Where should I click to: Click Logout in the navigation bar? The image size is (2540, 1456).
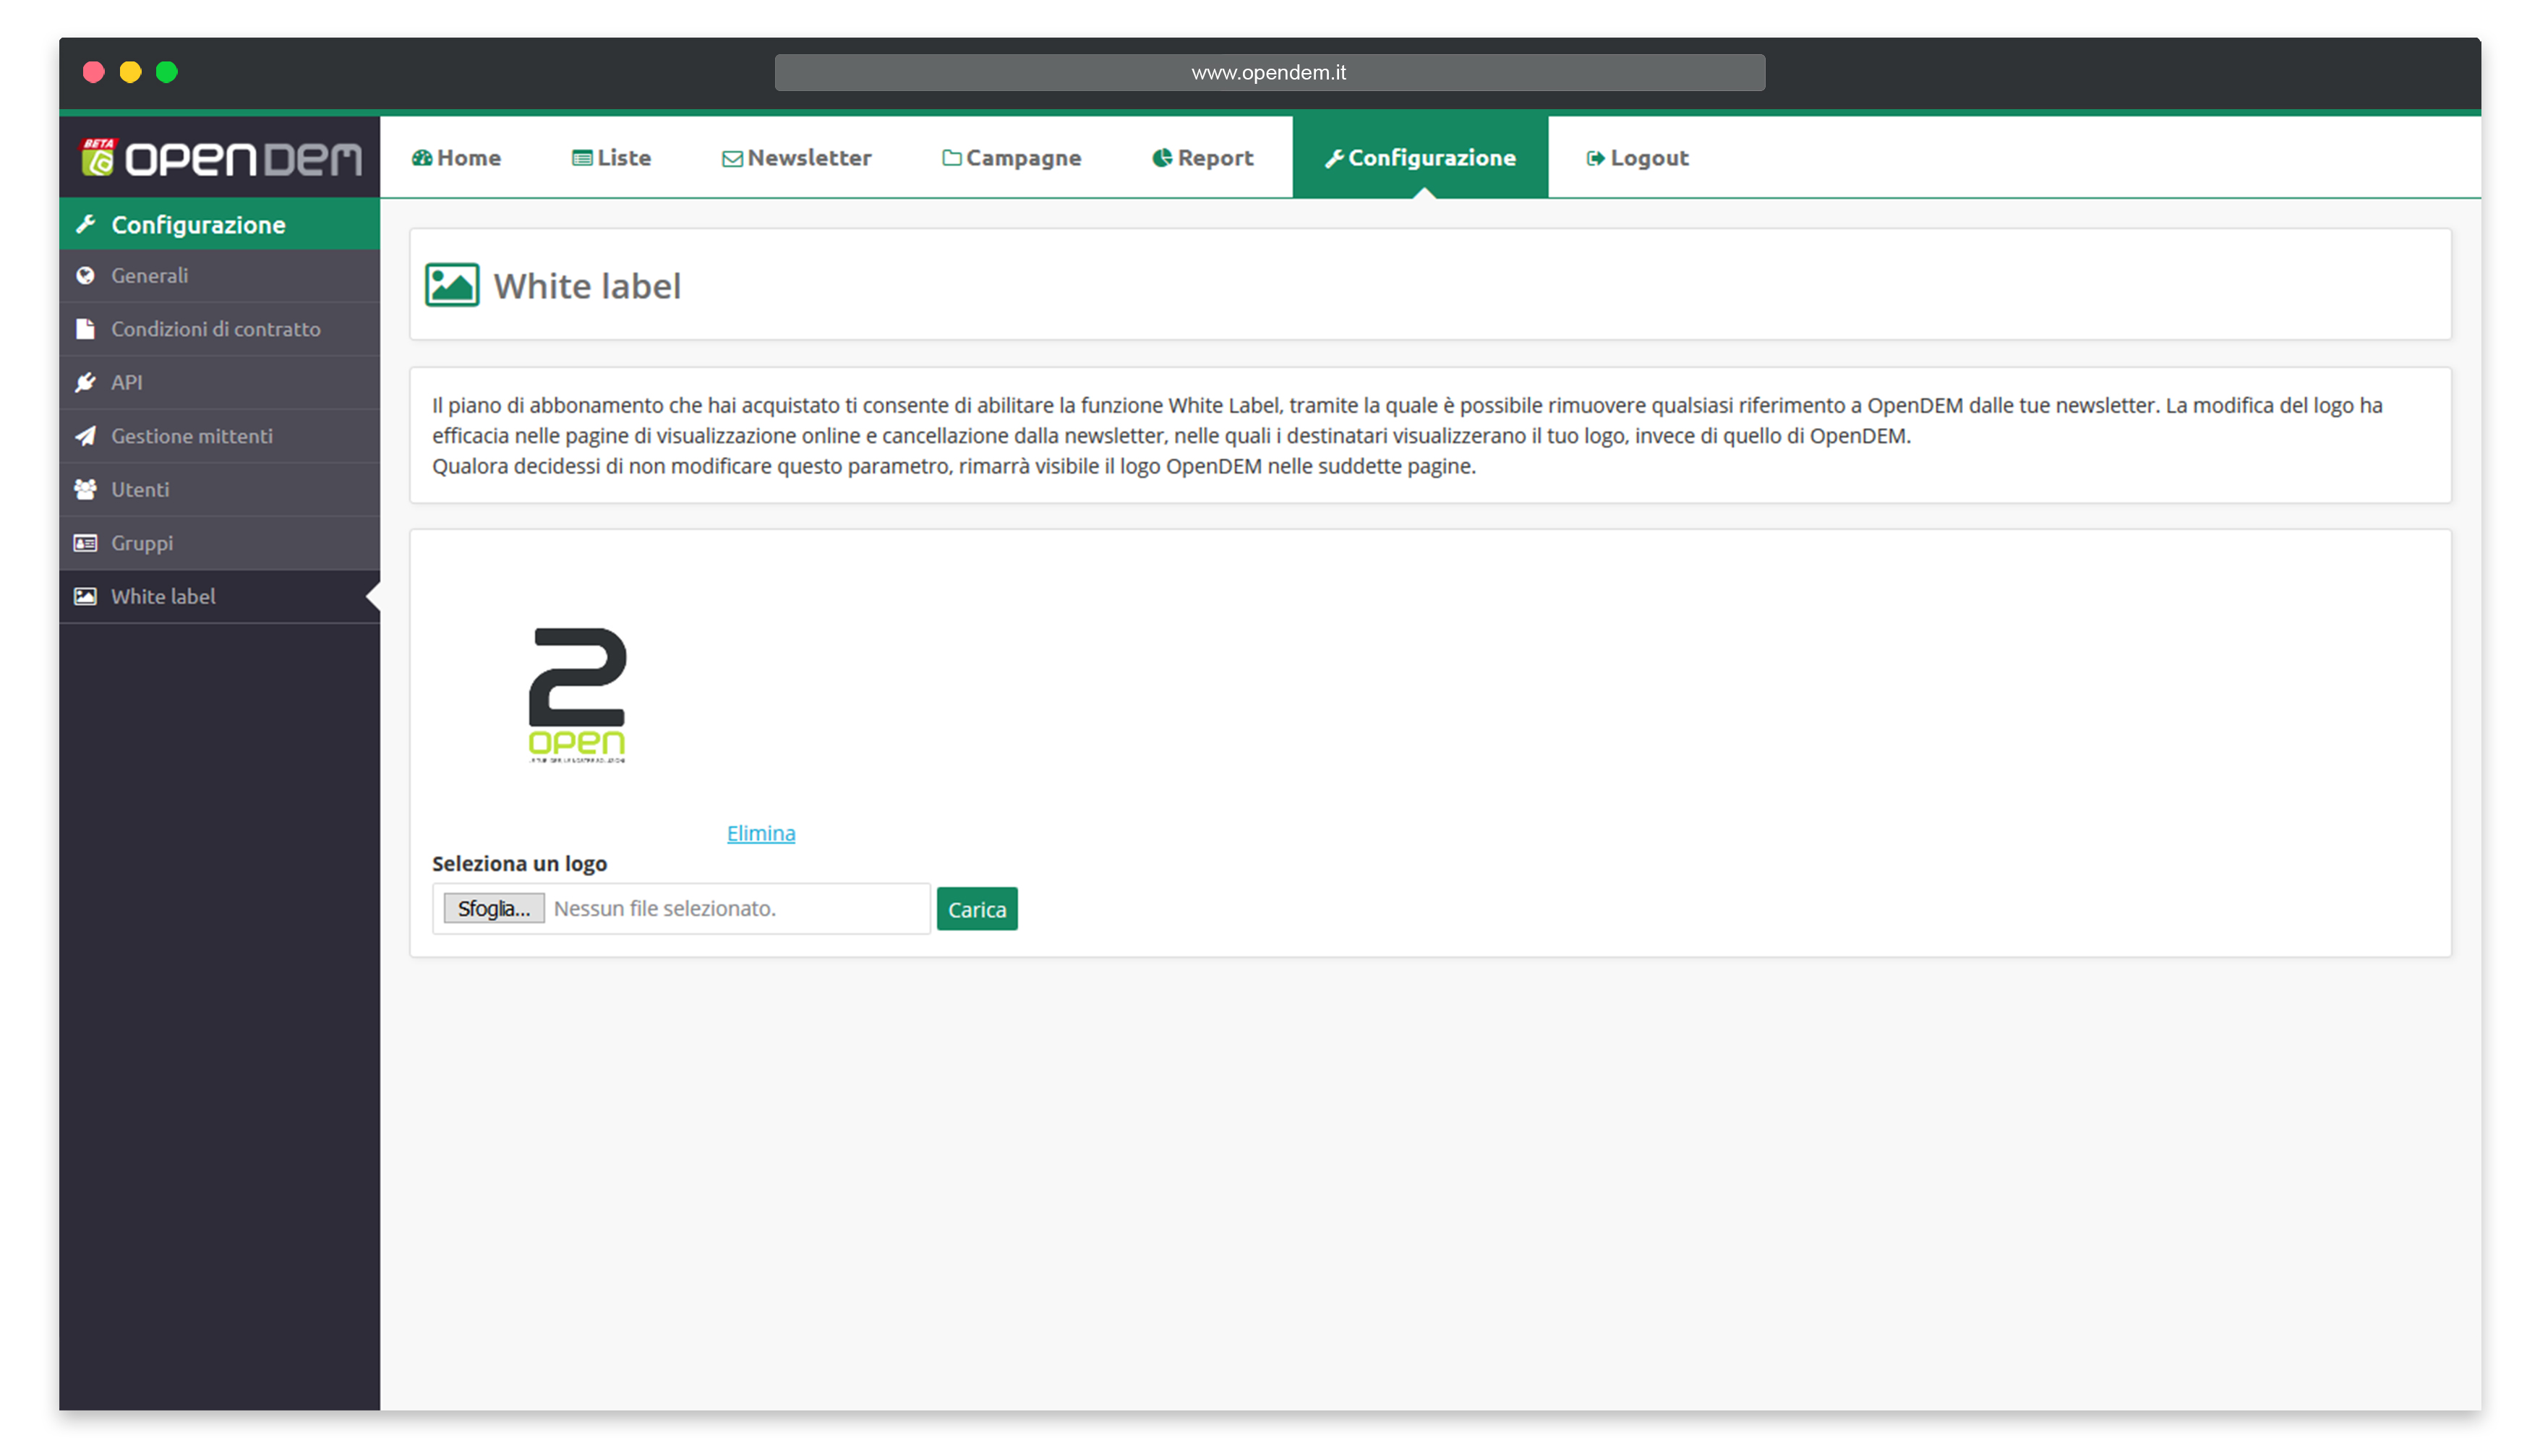pyautogui.click(x=1638, y=158)
